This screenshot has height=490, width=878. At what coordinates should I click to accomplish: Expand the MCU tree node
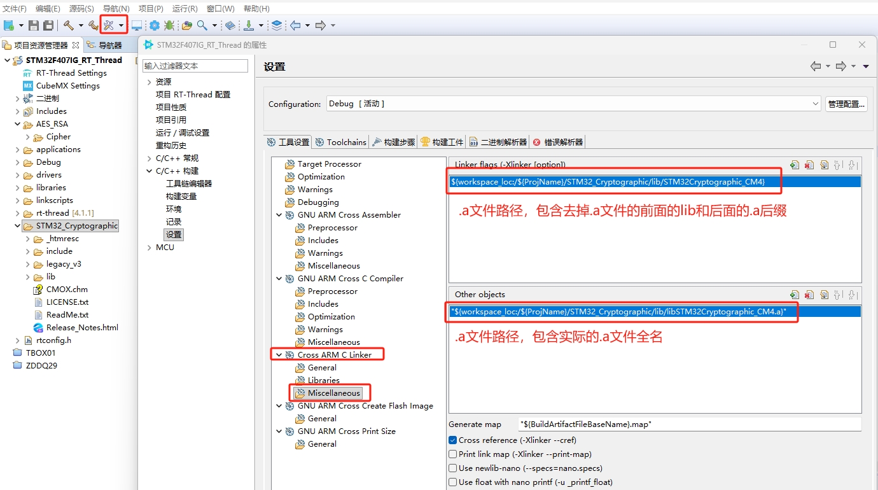(150, 247)
